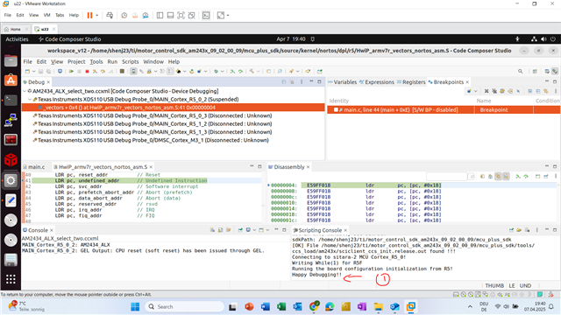The image size is (561, 315).
Task: Open the dropdown arrow next to the New icon
Action: pyautogui.click(x=33, y=71)
